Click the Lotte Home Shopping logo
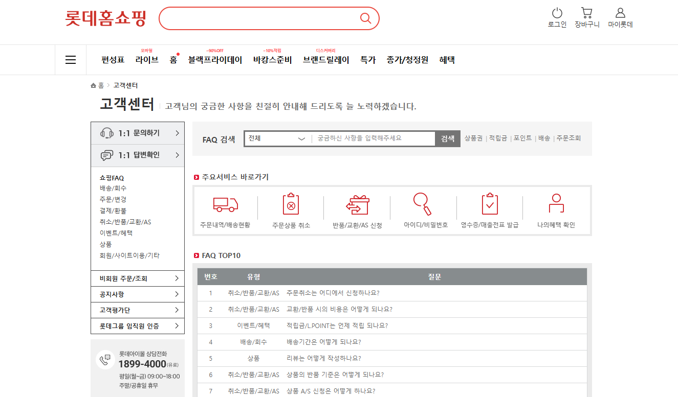Viewport: 678px width, 397px height. 106,18
